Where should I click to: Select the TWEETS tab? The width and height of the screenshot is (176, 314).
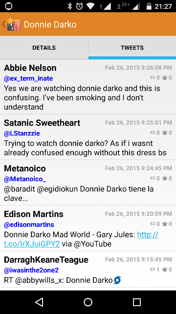(x=132, y=48)
